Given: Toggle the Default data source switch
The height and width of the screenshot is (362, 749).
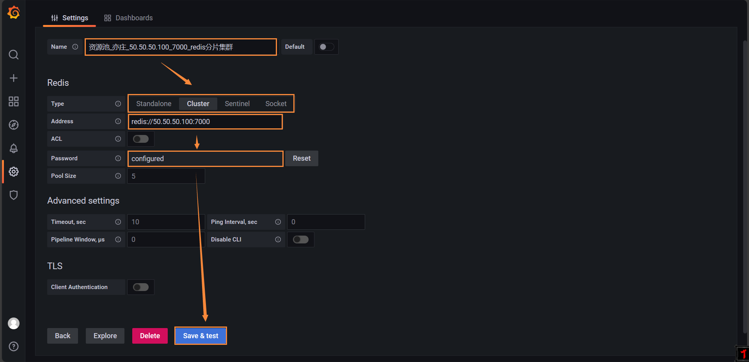Looking at the screenshot, I should point(327,47).
